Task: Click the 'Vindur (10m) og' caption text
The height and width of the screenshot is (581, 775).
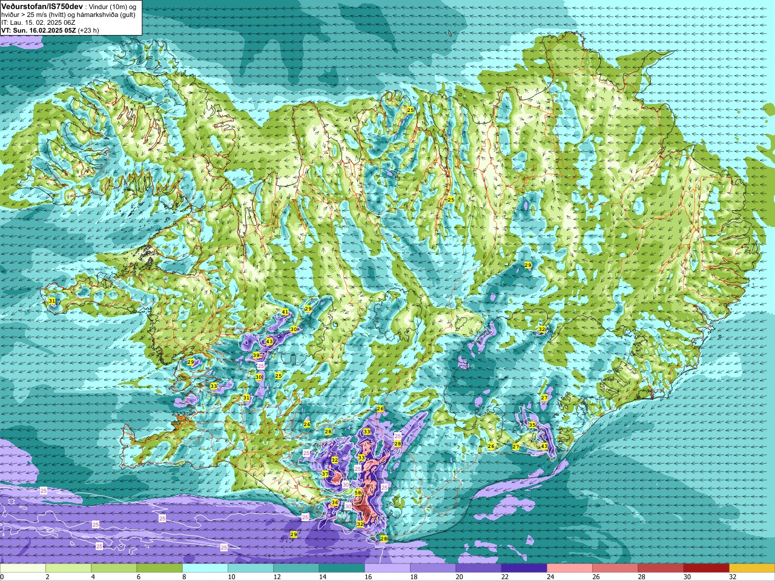Action: pos(113,6)
